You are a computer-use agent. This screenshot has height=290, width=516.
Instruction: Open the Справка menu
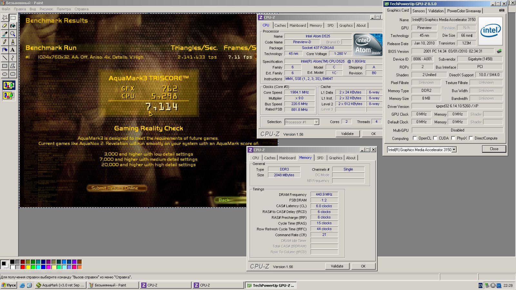[81, 9]
